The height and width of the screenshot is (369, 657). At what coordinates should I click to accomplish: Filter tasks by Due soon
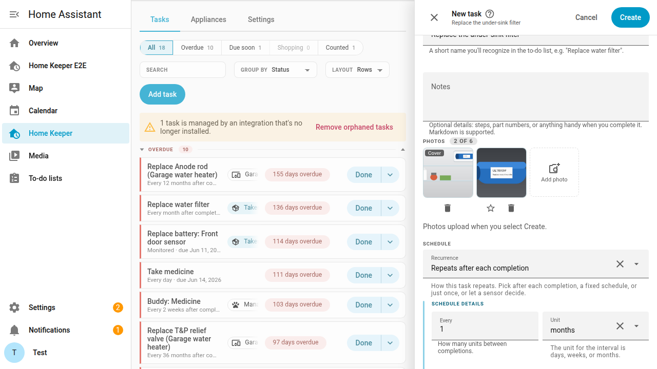245,48
